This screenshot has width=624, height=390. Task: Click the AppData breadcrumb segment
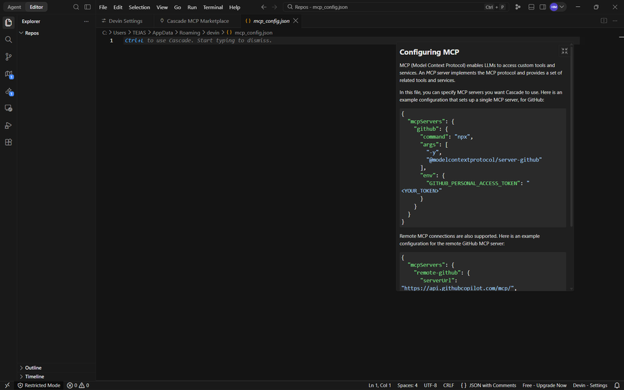pyautogui.click(x=162, y=33)
